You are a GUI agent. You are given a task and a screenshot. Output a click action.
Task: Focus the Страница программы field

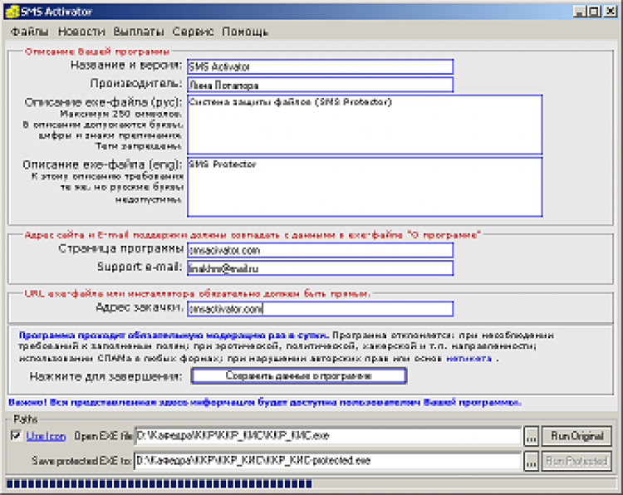(x=321, y=250)
